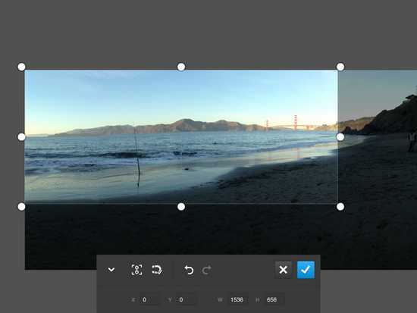Select the aspect ratio lock icon
The image size is (417, 313).
tap(136, 270)
